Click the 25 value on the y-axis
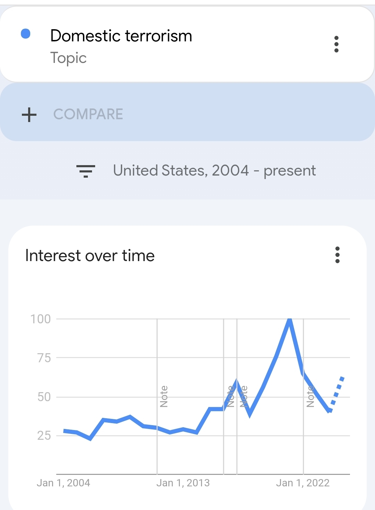 click(44, 435)
